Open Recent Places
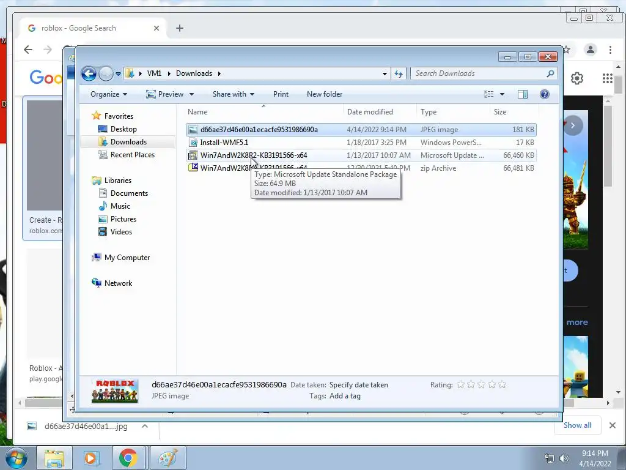The image size is (626, 470). (x=126, y=155)
